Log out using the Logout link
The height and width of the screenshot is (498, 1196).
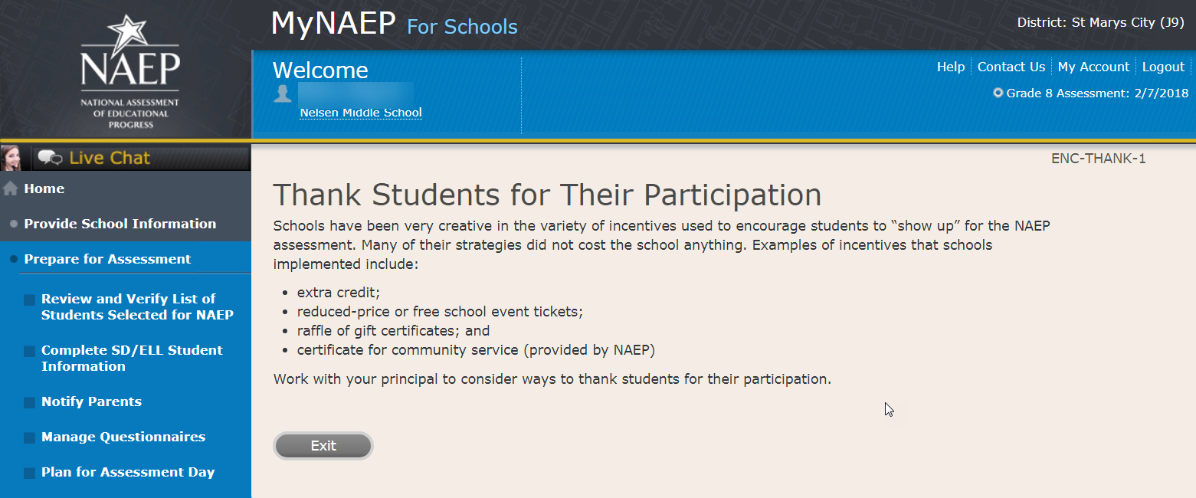(1163, 67)
